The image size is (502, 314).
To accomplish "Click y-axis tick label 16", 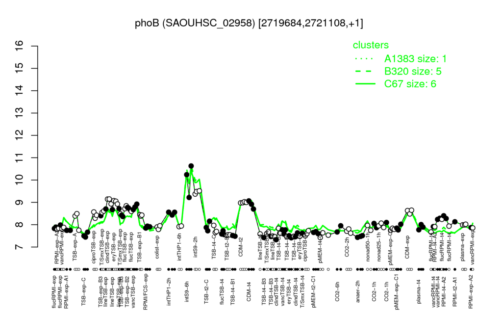I will point(20,46).
